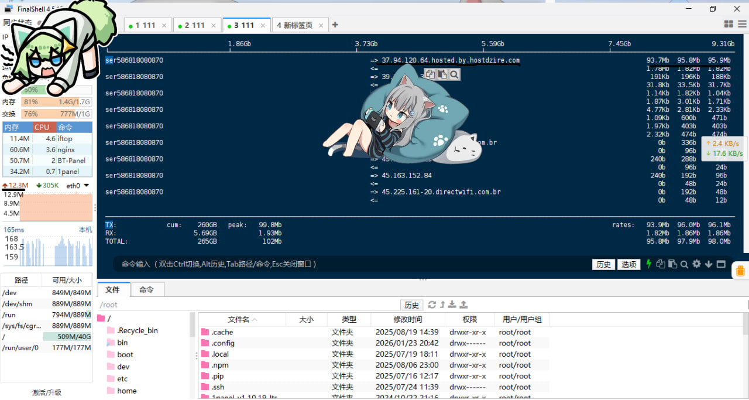The image size is (749, 400).
Task: Close the '4 新标签页' tab
Action: click(322, 25)
